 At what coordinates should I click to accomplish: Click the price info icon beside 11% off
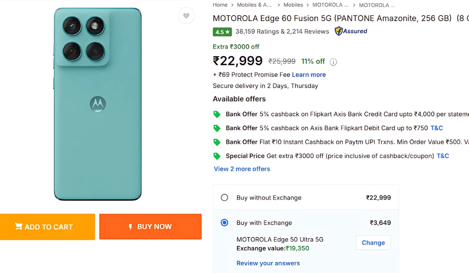(x=333, y=62)
